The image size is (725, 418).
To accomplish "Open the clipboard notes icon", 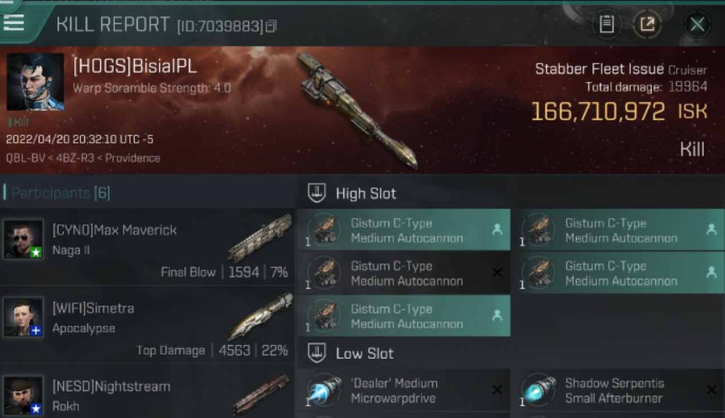I will pos(607,25).
